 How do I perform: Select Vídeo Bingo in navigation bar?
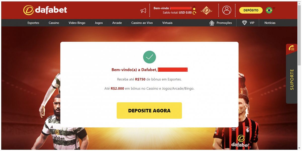coord(77,23)
